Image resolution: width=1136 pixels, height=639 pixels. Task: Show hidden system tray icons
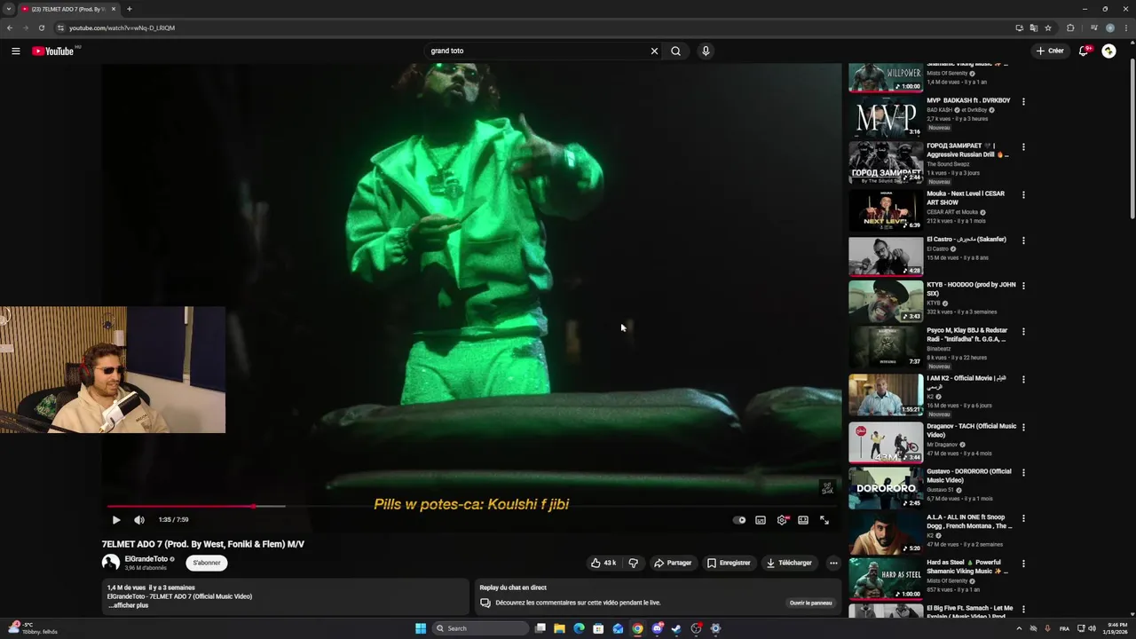pyautogui.click(x=1020, y=628)
